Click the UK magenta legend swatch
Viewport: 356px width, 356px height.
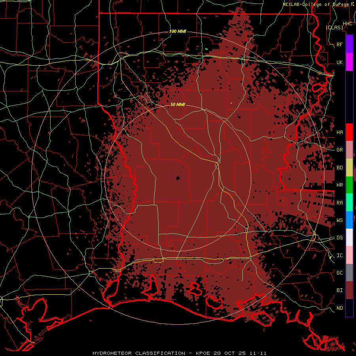click(349, 62)
